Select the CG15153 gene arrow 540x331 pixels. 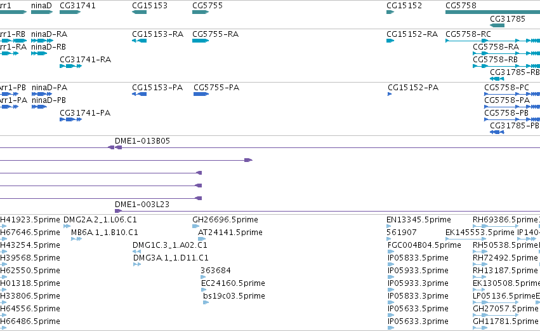(x=139, y=12)
